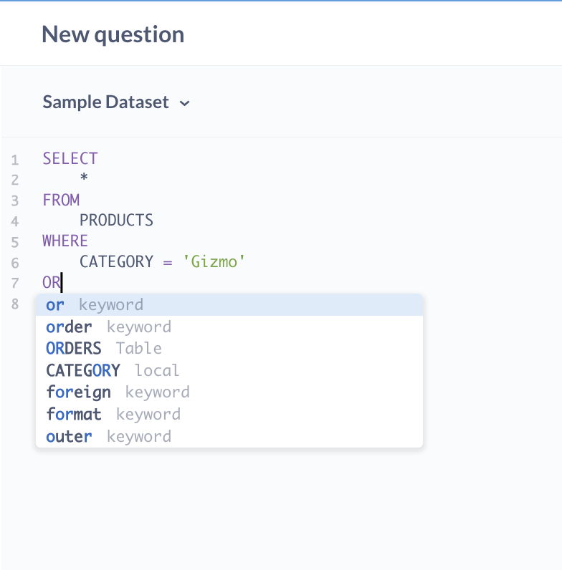562x570 pixels.
Task: Open the Sample Dataset database dropdown
Action: (x=106, y=102)
